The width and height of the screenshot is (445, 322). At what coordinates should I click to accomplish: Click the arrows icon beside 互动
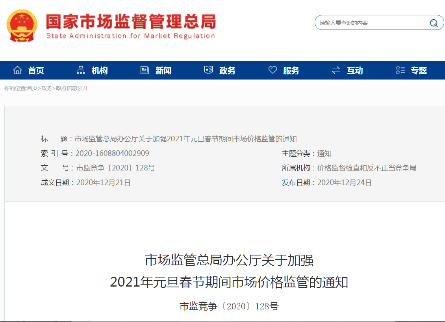click(336, 70)
